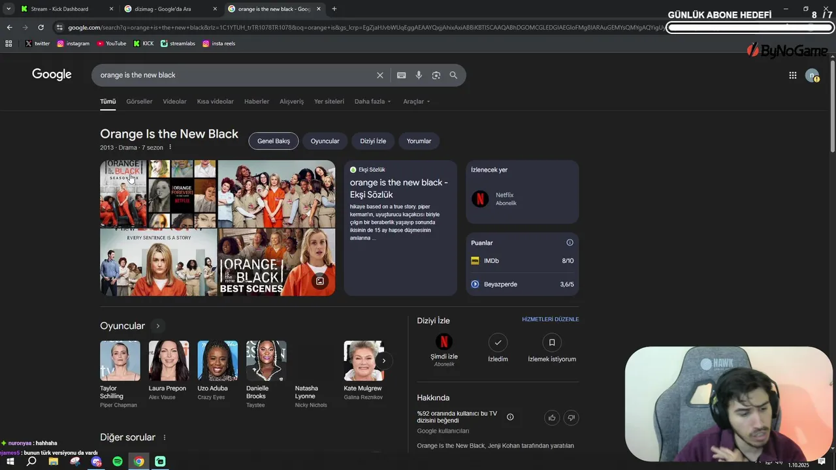Show info about the 92% liked figure

point(510,417)
